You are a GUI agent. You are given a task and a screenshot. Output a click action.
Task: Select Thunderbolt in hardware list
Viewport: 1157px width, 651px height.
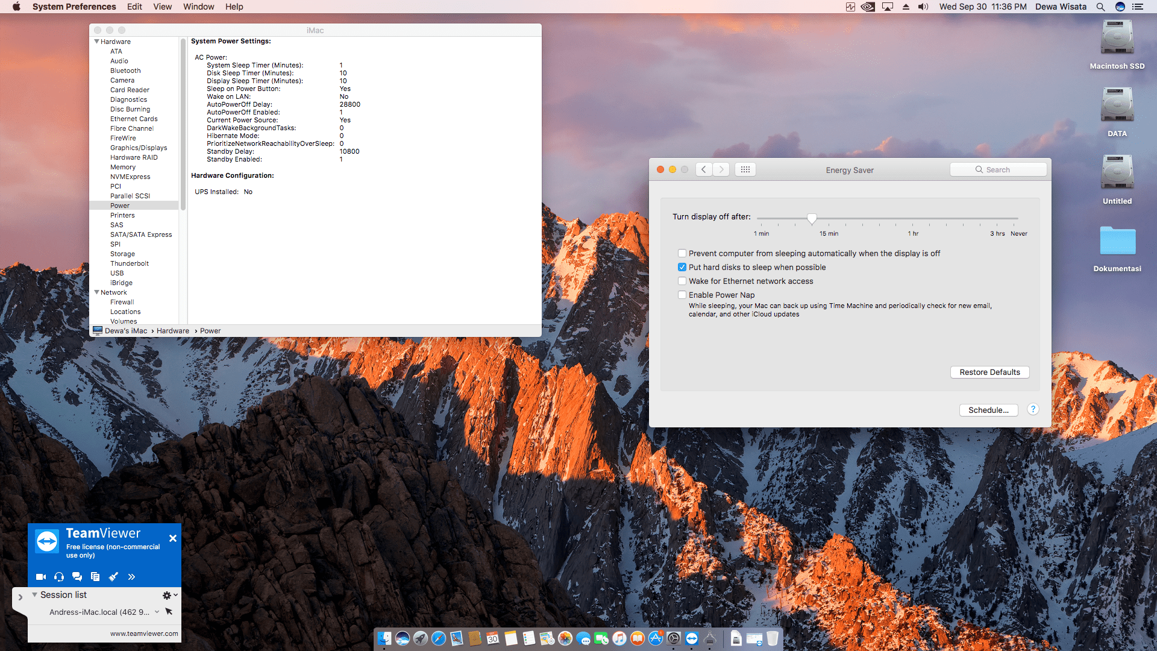pyautogui.click(x=130, y=263)
